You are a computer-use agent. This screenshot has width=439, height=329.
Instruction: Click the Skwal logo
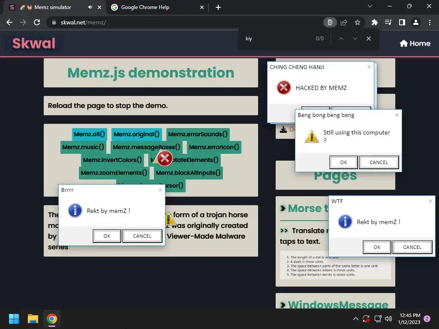tap(34, 43)
